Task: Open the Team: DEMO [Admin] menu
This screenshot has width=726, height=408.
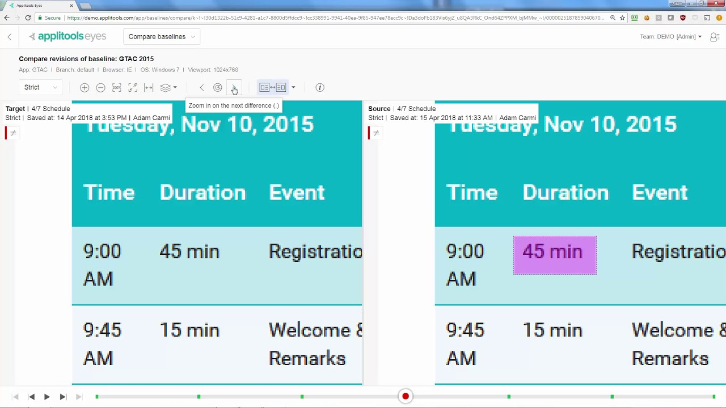Action: click(x=670, y=36)
